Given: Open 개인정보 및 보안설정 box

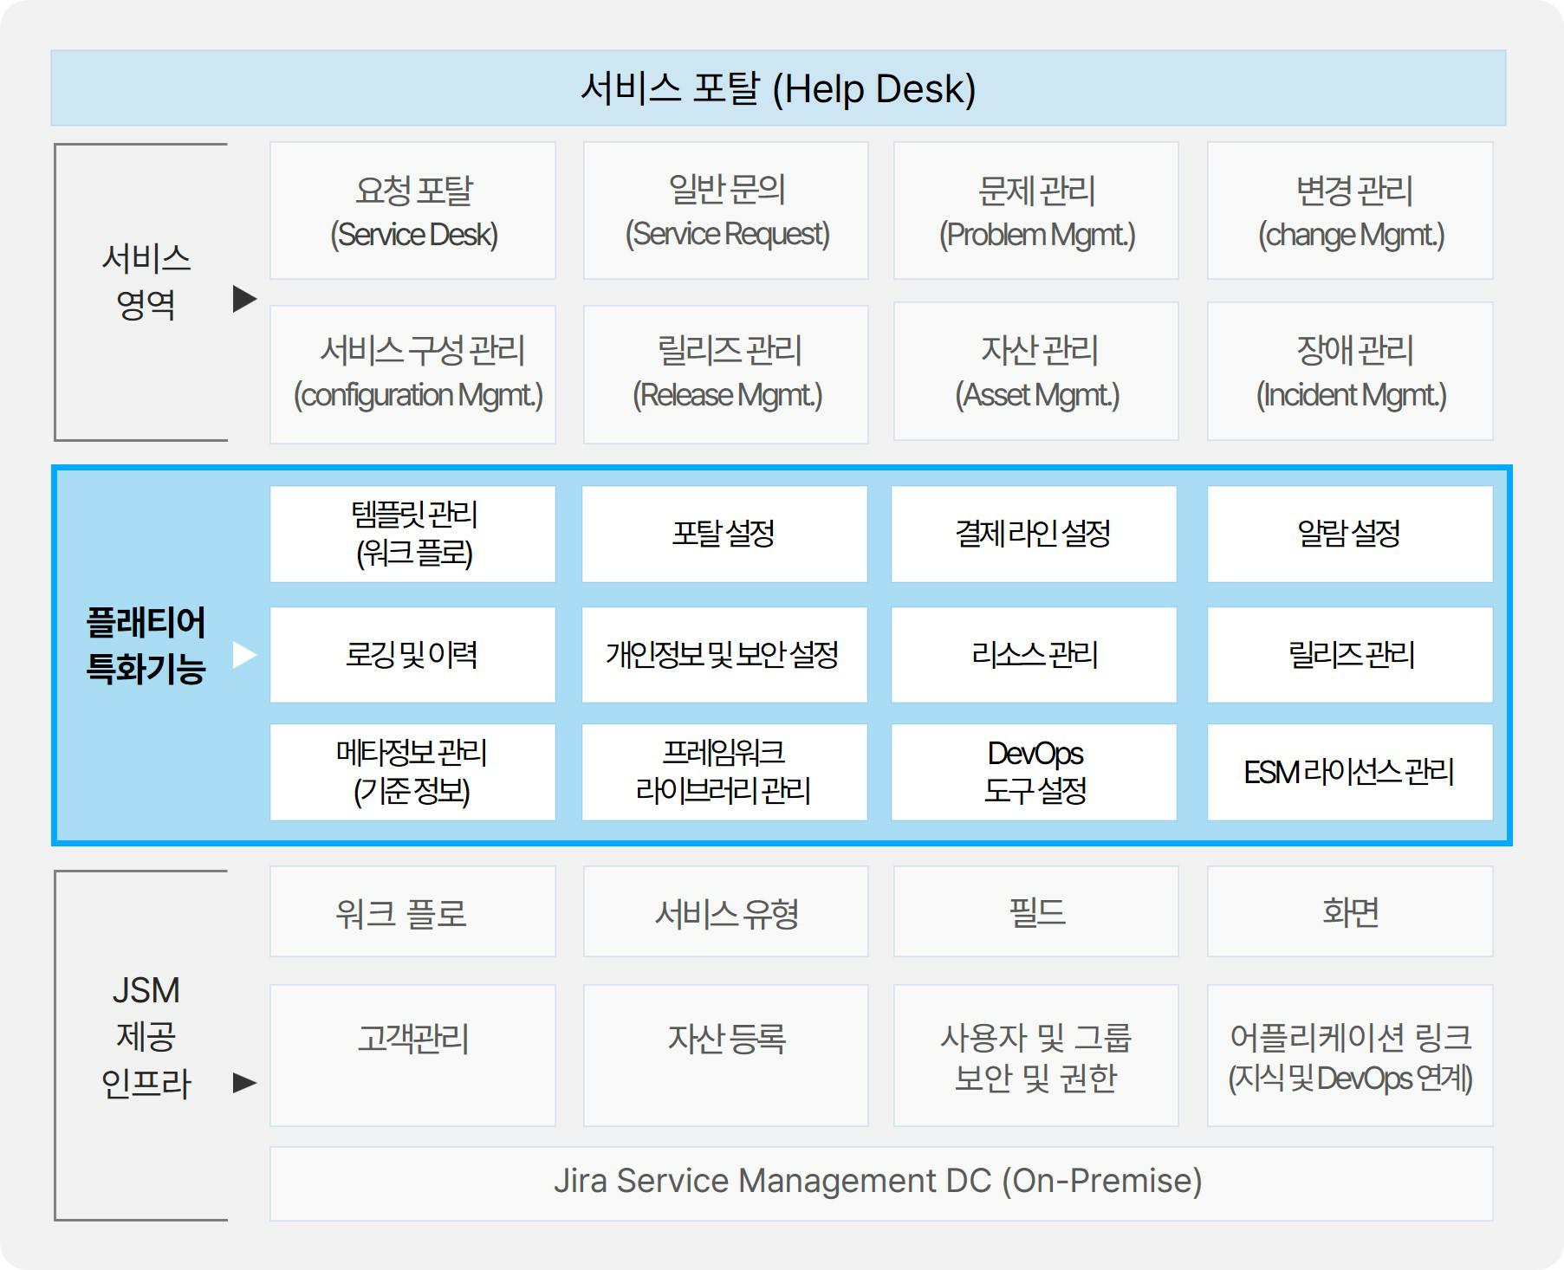Looking at the screenshot, I should 724,655.
